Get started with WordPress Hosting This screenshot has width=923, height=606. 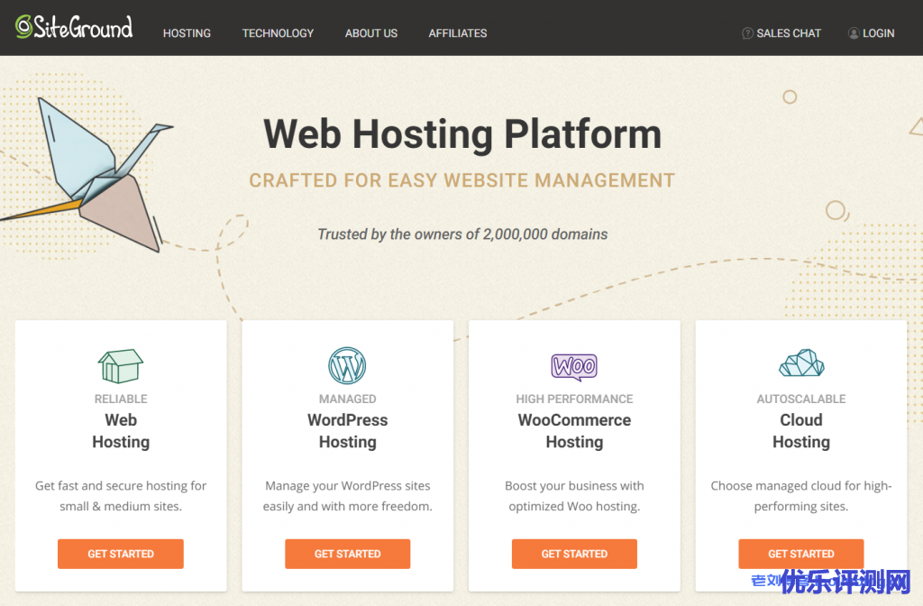click(x=347, y=554)
